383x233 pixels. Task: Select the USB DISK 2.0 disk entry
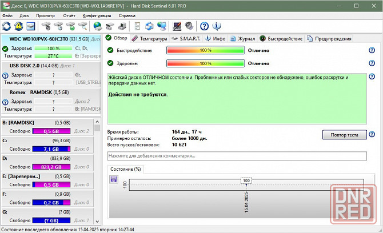pyautogui.click(x=51, y=74)
